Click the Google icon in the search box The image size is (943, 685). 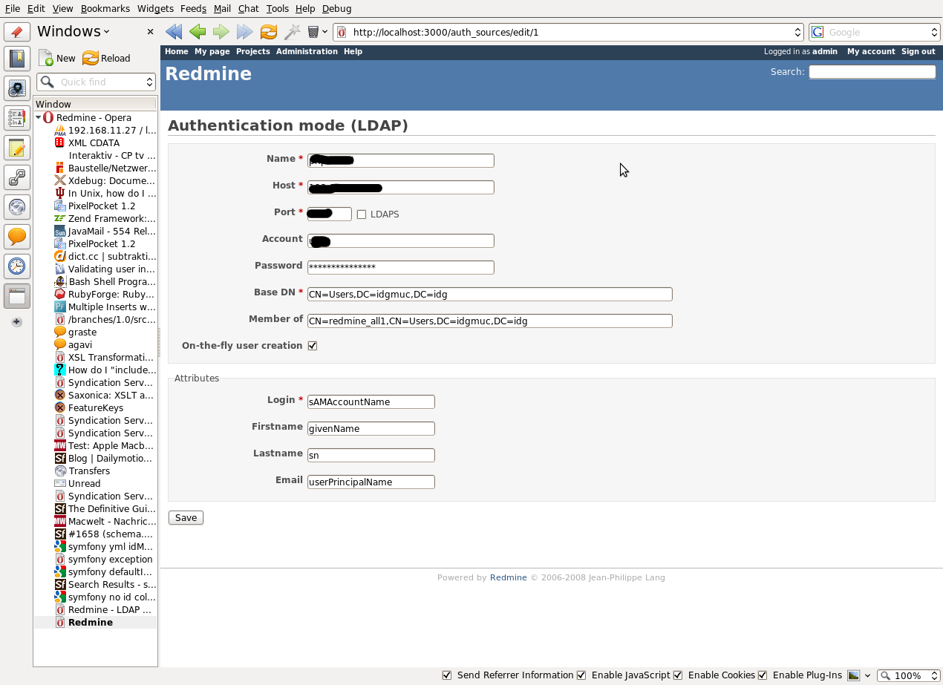point(818,32)
